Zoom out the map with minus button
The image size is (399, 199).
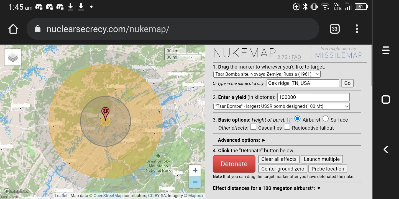coord(195,182)
